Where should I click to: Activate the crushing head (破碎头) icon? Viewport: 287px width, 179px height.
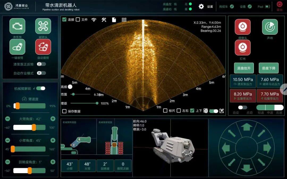[x=43, y=26]
